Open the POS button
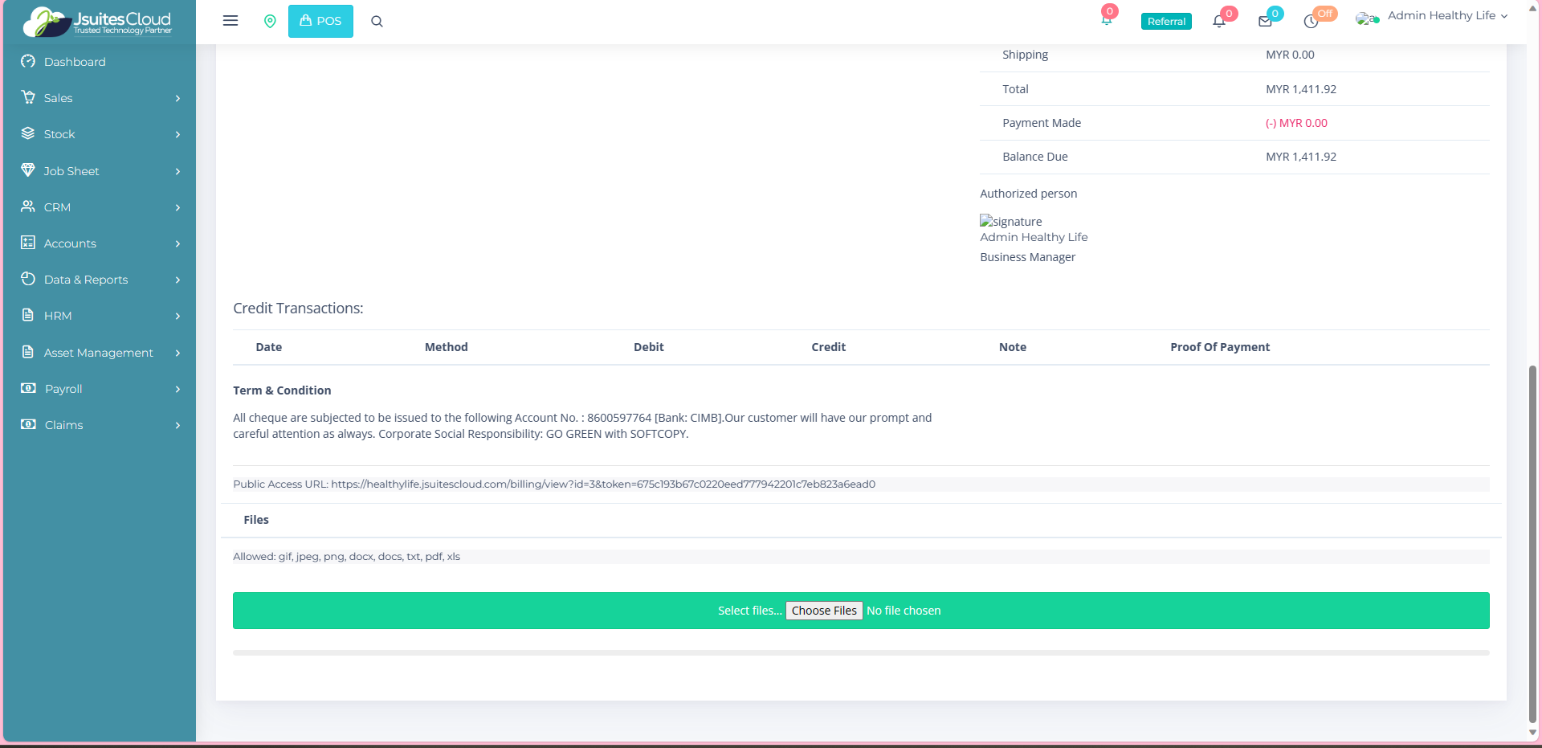This screenshot has width=1542, height=748. coord(320,21)
